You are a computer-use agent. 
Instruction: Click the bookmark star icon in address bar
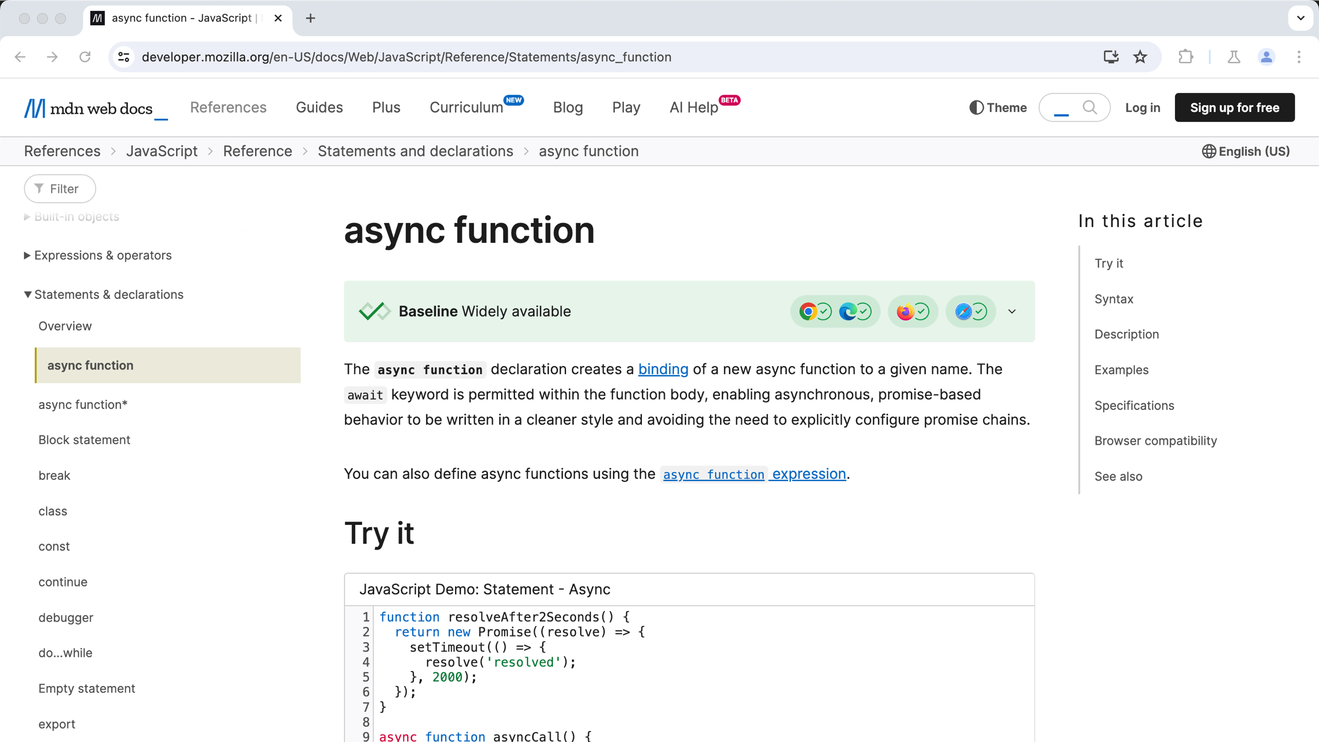[1140, 56]
